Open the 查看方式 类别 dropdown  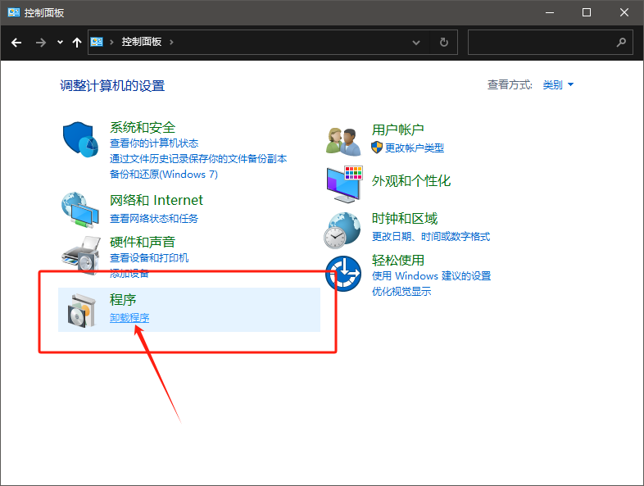pyautogui.click(x=558, y=84)
